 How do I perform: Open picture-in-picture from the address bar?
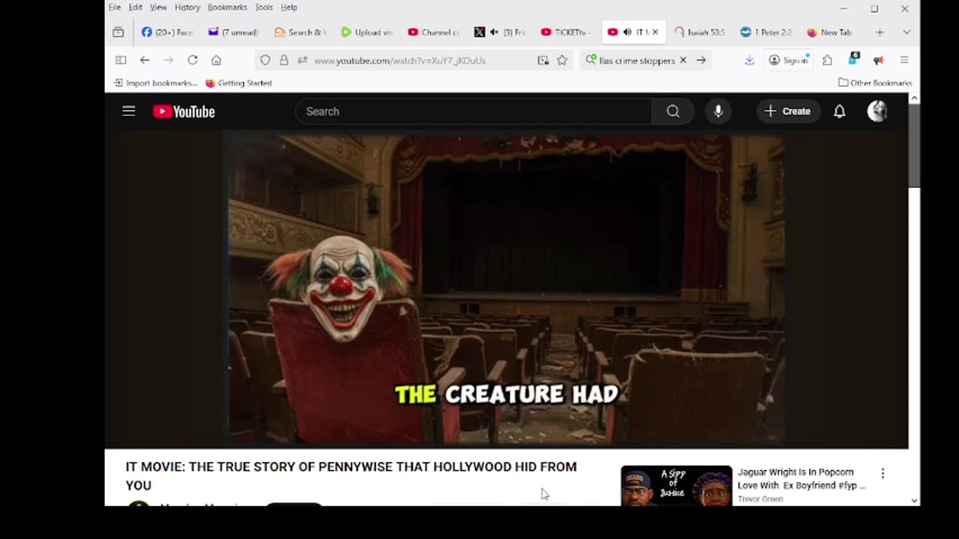543,60
